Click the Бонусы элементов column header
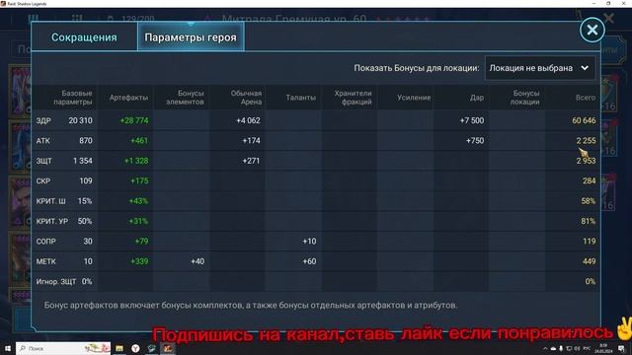This screenshot has width=632, height=355. click(185, 98)
